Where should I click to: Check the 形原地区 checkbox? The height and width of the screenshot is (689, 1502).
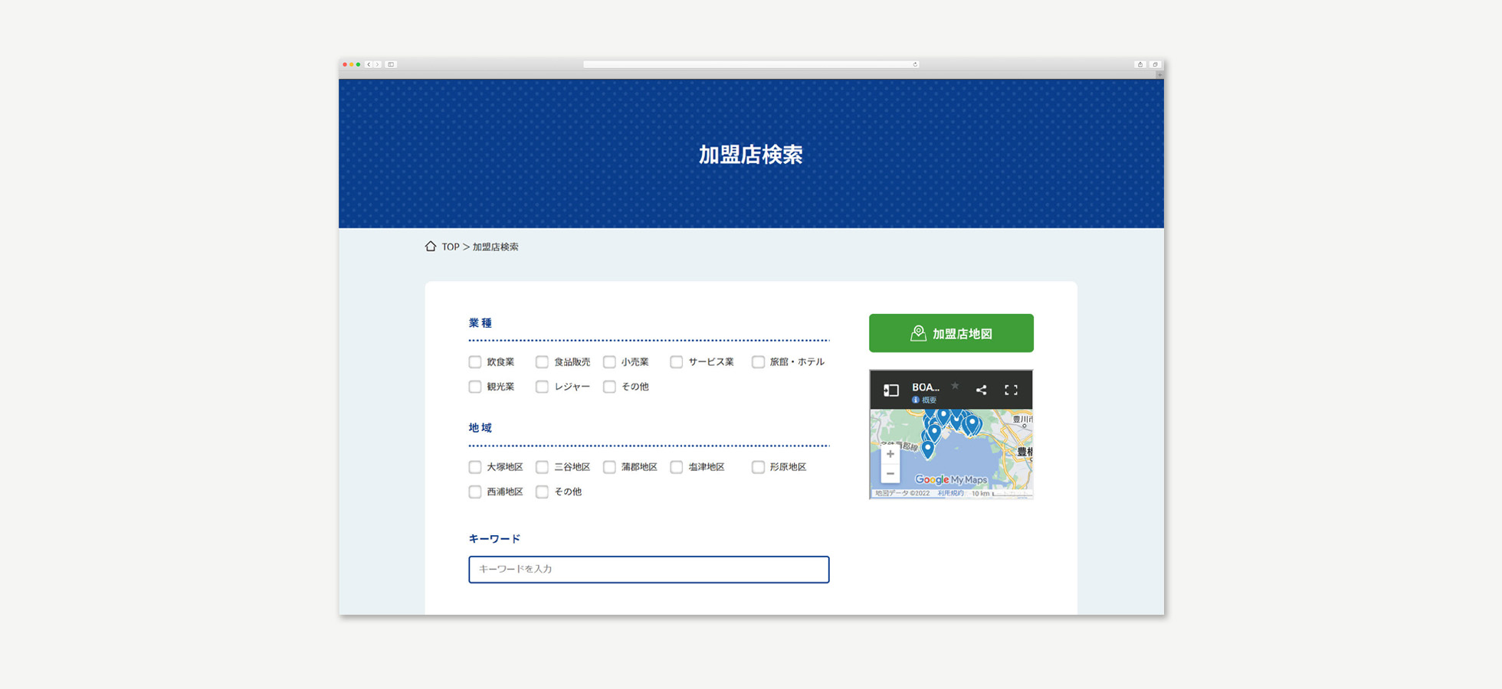click(758, 467)
